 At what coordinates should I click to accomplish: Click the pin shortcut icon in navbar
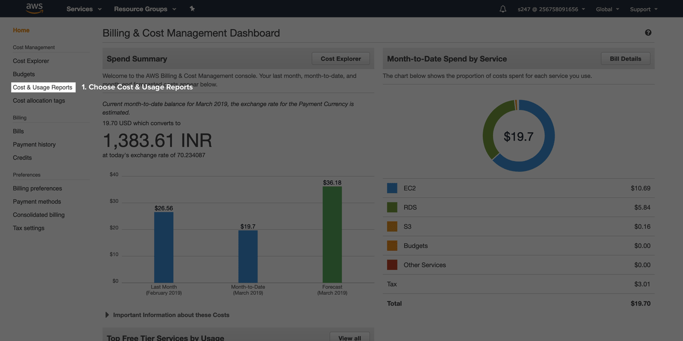click(x=192, y=9)
